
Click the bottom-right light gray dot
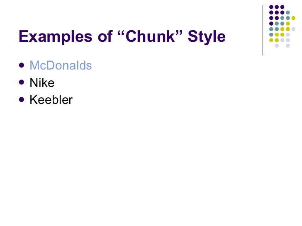pos(288,46)
